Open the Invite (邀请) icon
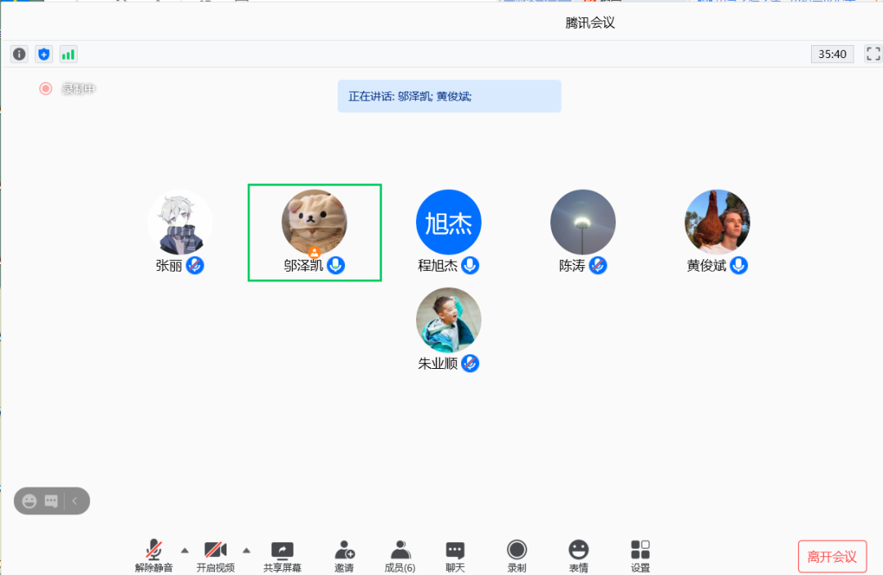The image size is (883, 575). click(344, 555)
